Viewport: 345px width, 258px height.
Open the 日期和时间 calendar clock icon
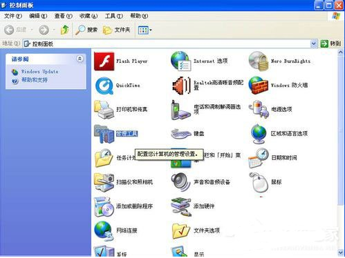pyautogui.click(x=259, y=158)
